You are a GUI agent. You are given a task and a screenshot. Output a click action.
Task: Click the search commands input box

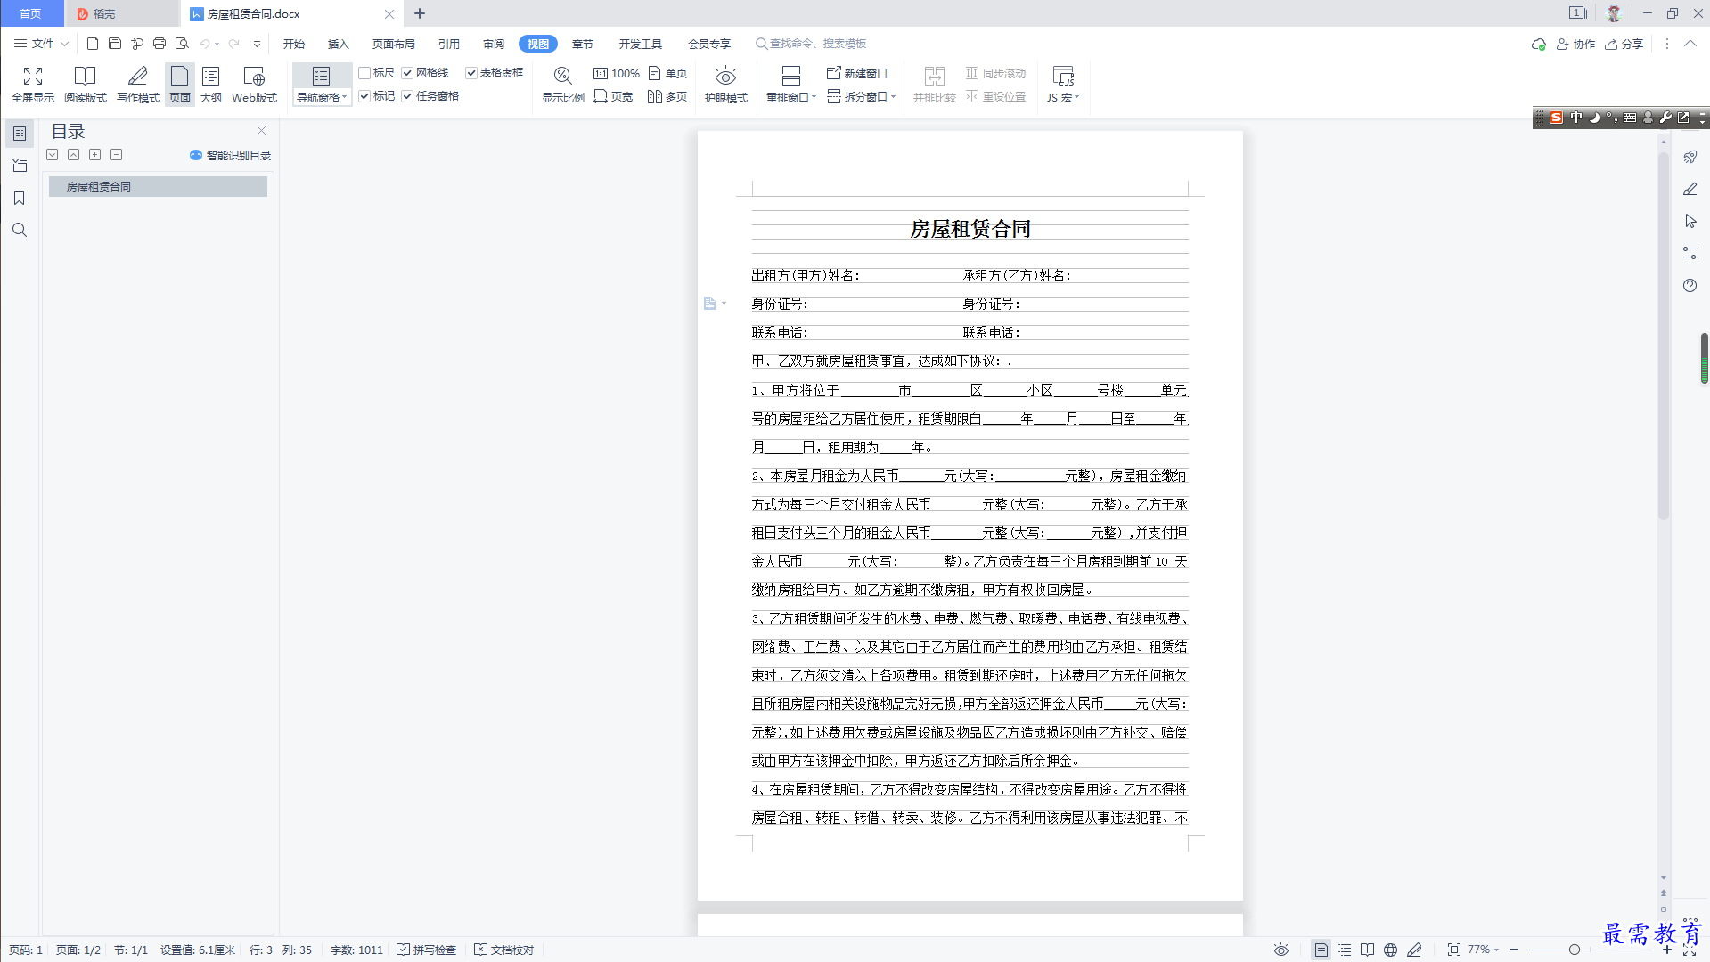(811, 44)
